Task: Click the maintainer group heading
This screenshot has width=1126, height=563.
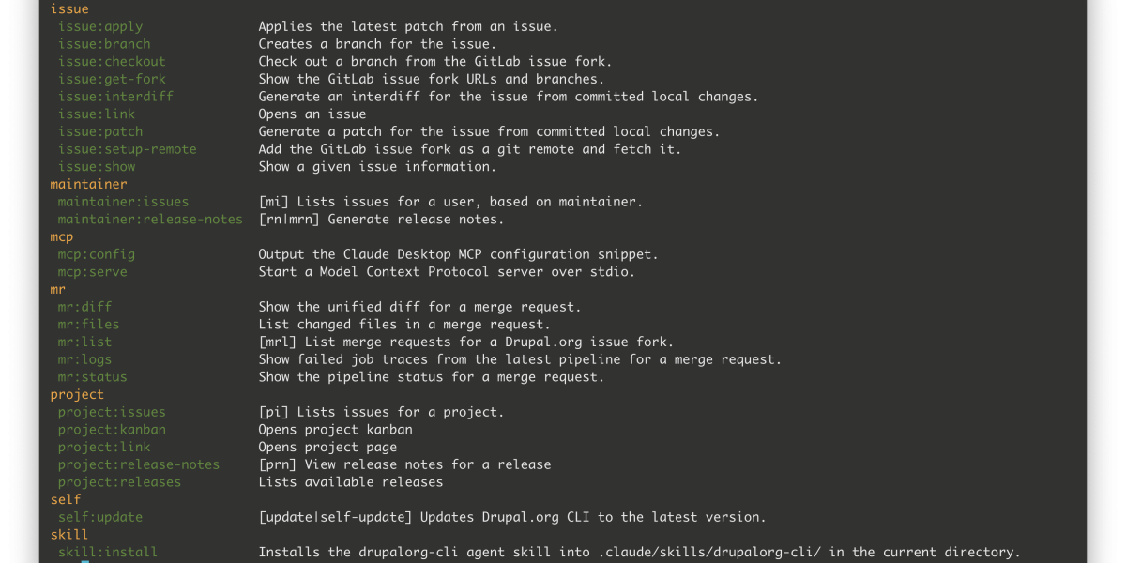Action: pyautogui.click(x=88, y=184)
